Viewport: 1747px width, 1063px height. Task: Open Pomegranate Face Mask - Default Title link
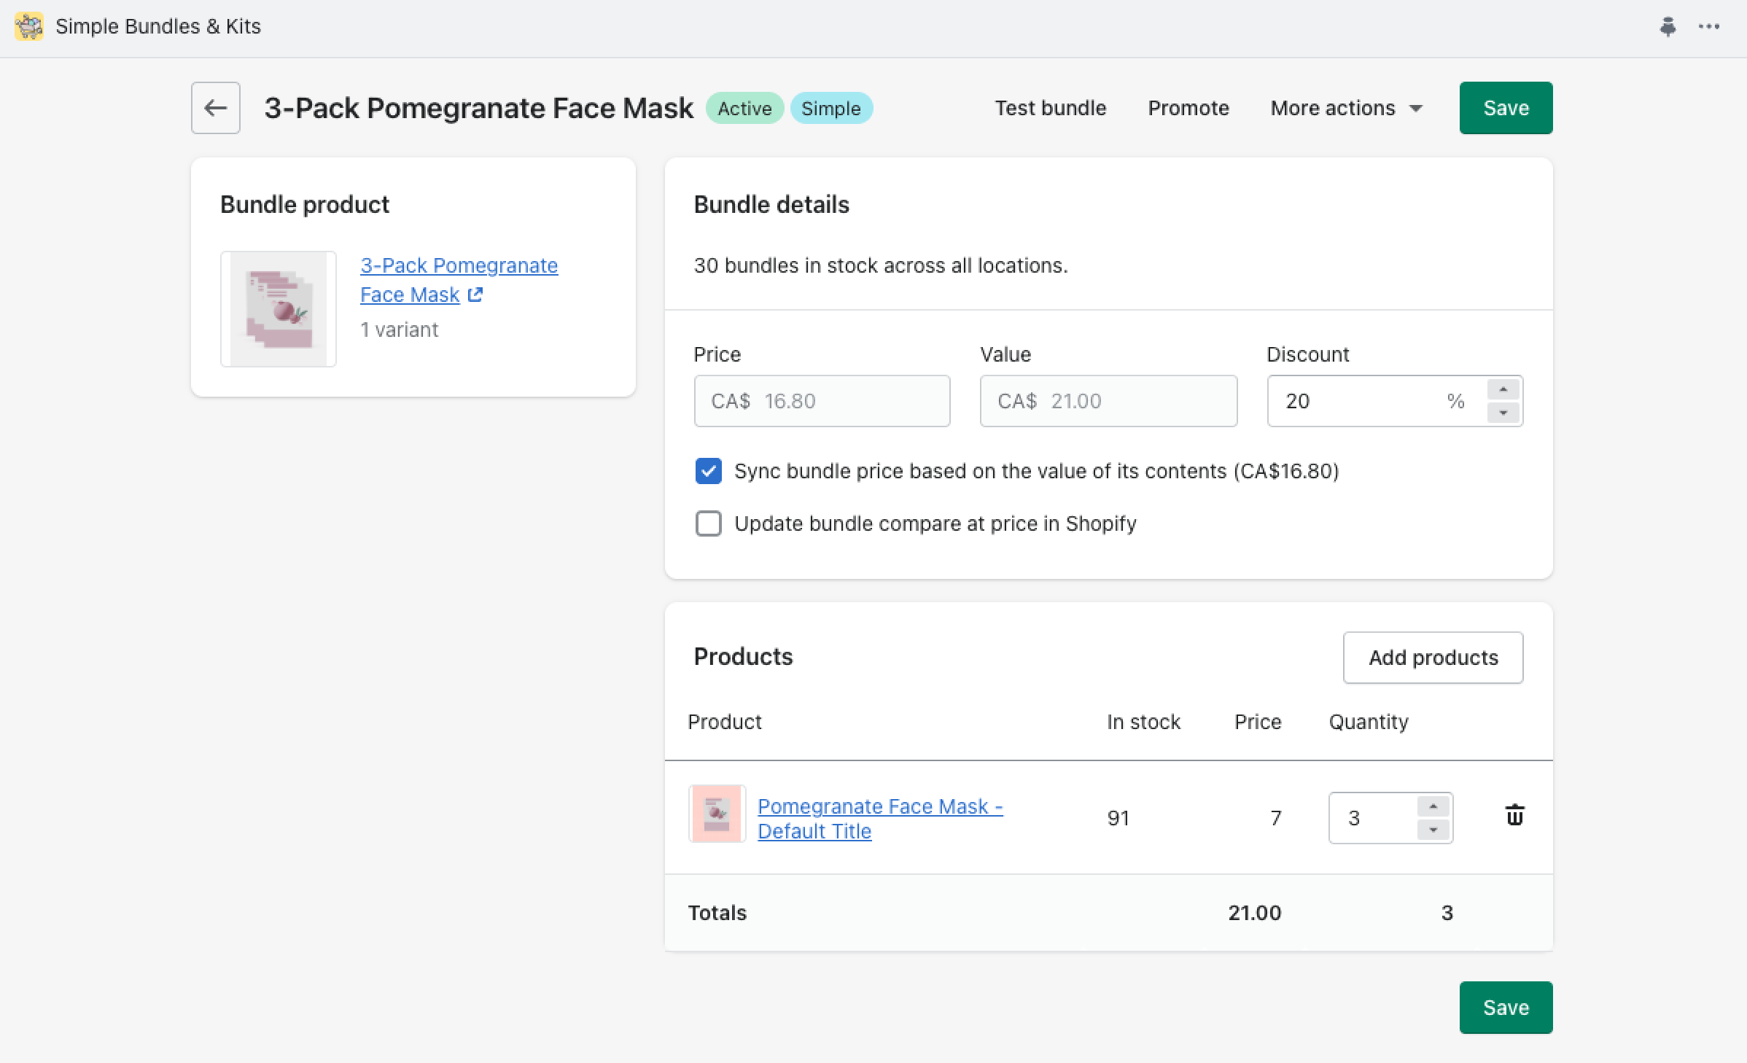[x=880, y=819]
